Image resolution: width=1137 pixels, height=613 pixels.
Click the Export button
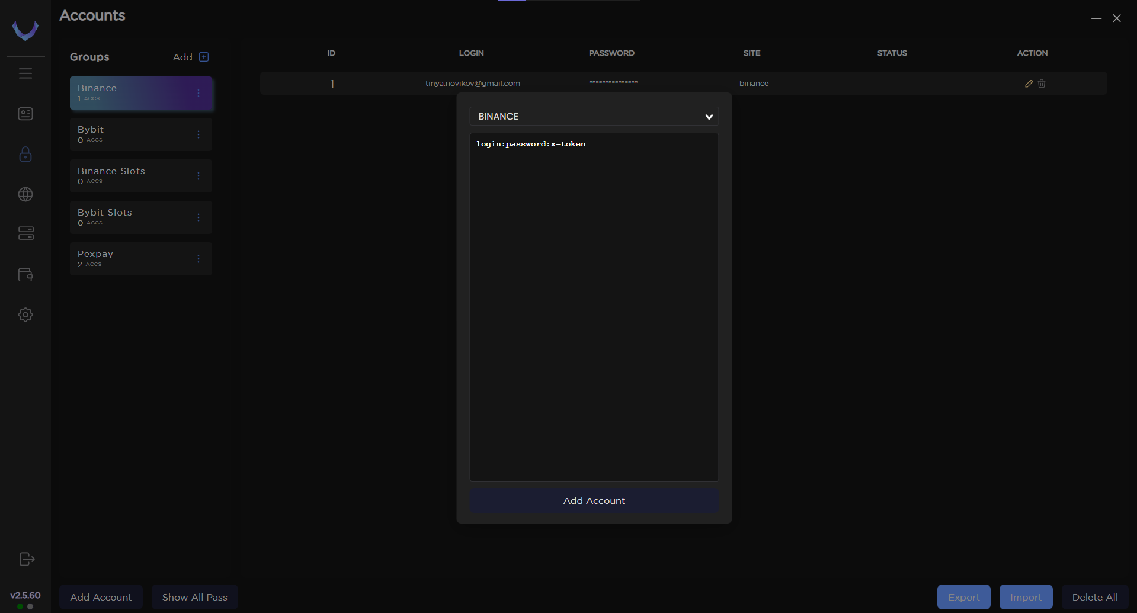[963, 597]
